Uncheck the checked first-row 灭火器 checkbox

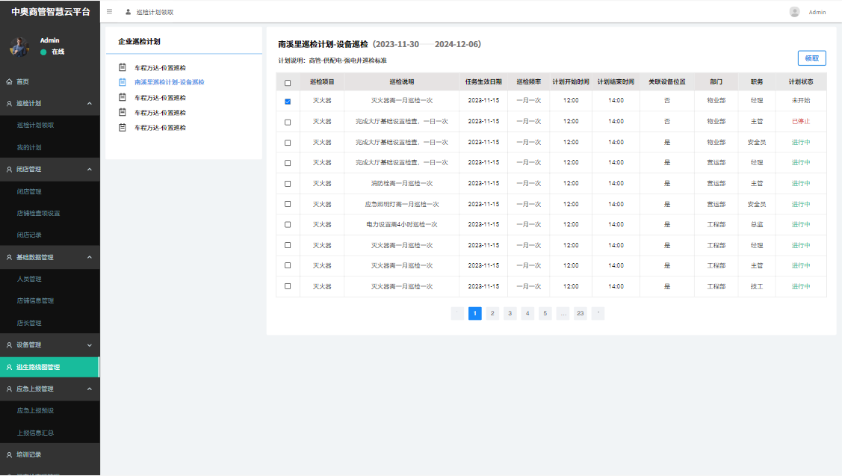tap(288, 101)
